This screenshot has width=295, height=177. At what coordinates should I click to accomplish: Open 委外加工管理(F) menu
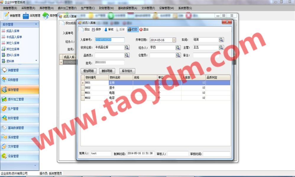tap(67, 8)
